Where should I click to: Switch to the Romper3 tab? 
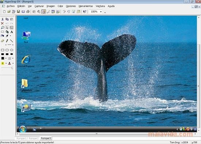pos(46,138)
